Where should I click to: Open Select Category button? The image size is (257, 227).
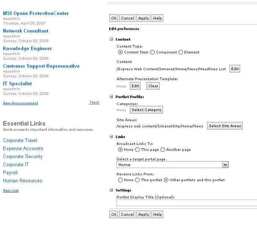coord(146,110)
